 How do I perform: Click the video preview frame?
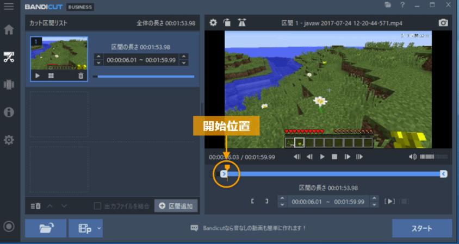coord(328,89)
